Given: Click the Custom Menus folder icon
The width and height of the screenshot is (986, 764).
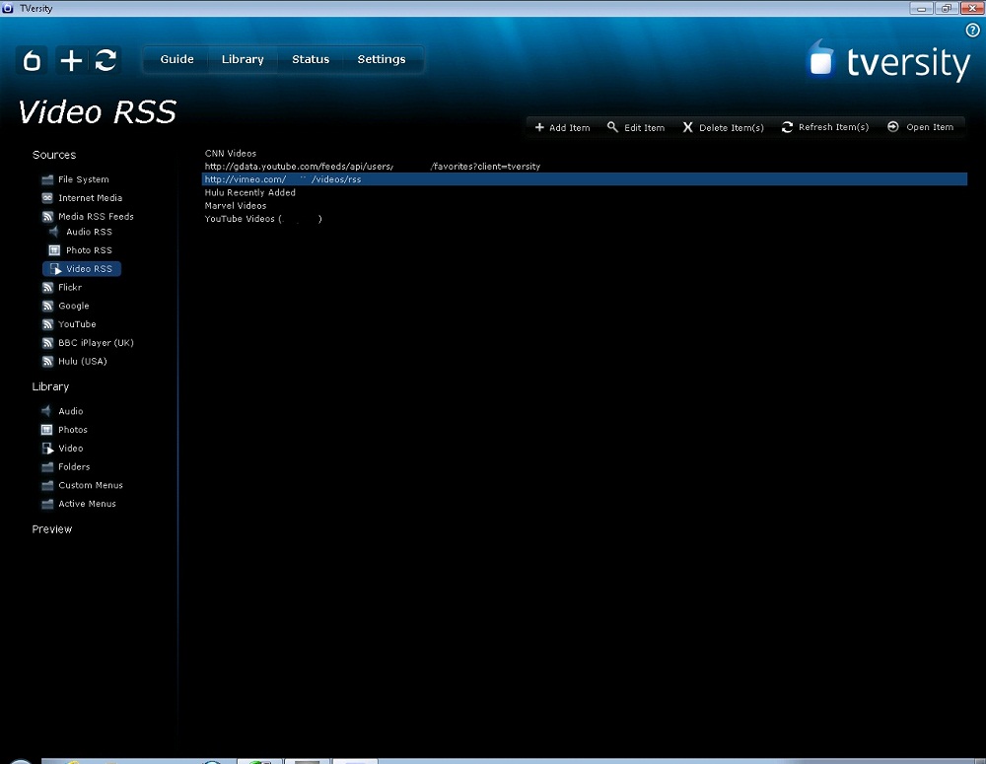Looking at the screenshot, I should click(x=47, y=485).
